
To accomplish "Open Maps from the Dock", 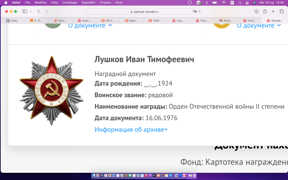I will coord(138,176).
